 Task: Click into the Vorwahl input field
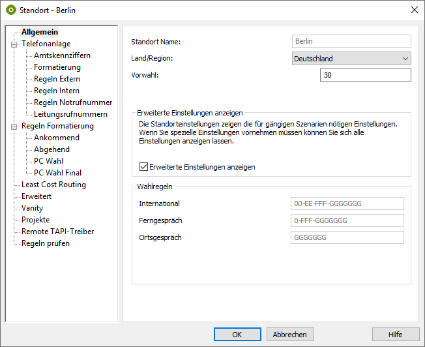(x=365, y=76)
